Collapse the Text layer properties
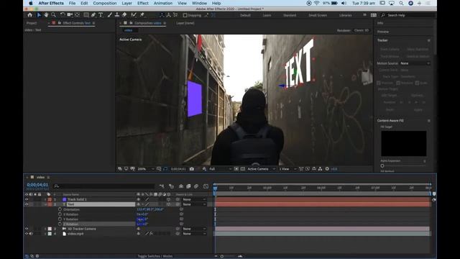The image size is (460, 259). coord(45,204)
